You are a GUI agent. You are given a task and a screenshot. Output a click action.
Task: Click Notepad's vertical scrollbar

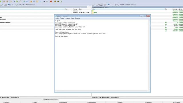(x=149, y=55)
